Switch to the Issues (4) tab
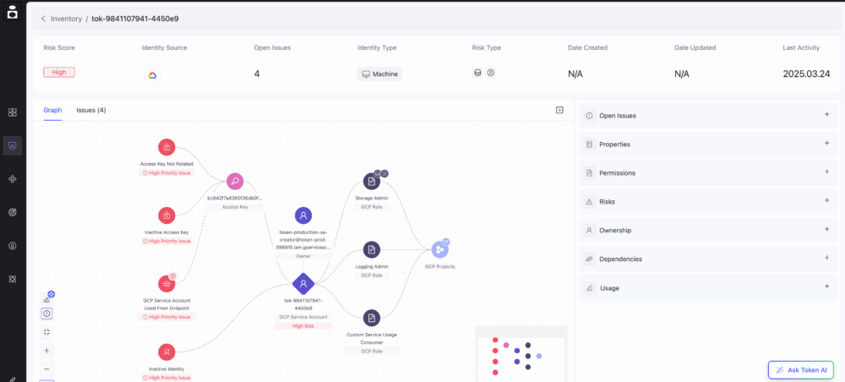The height and width of the screenshot is (382, 845). 91,110
